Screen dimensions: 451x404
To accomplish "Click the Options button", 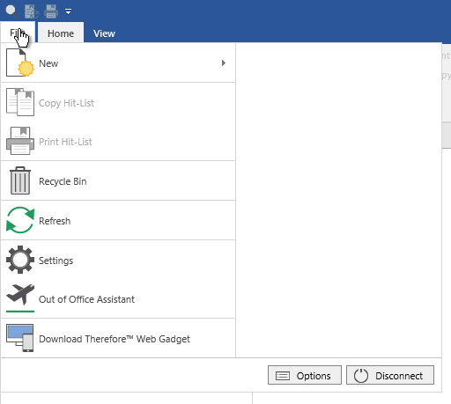I will coord(305,375).
